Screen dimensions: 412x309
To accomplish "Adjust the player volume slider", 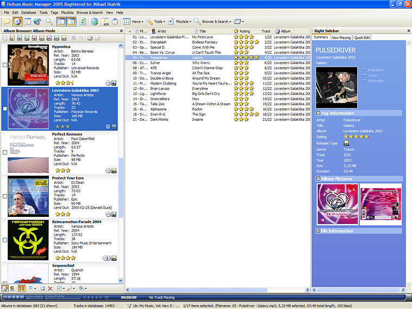I will coord(34,299).
